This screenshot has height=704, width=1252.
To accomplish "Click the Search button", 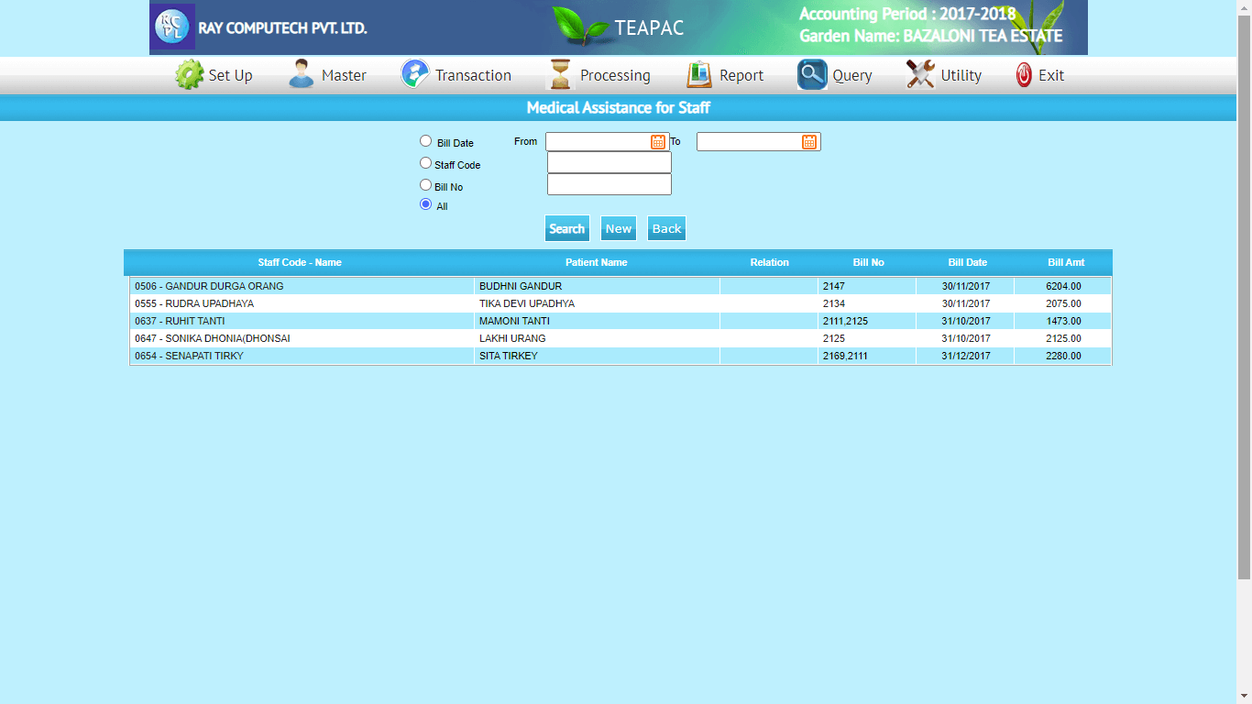I will pyautogui.click(x=567, y=228).
